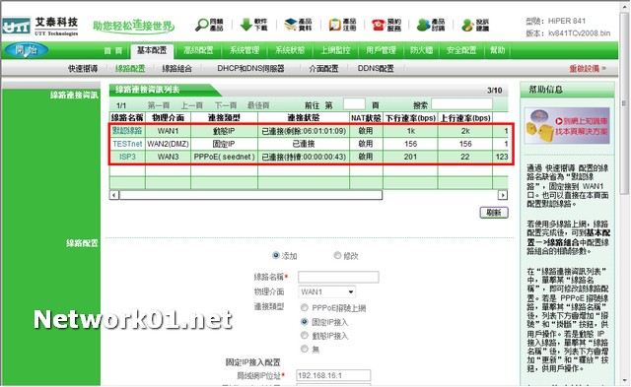Screen dimensions: 631x387
Task: Click the red telephone service icon
Action: point(379,25)
